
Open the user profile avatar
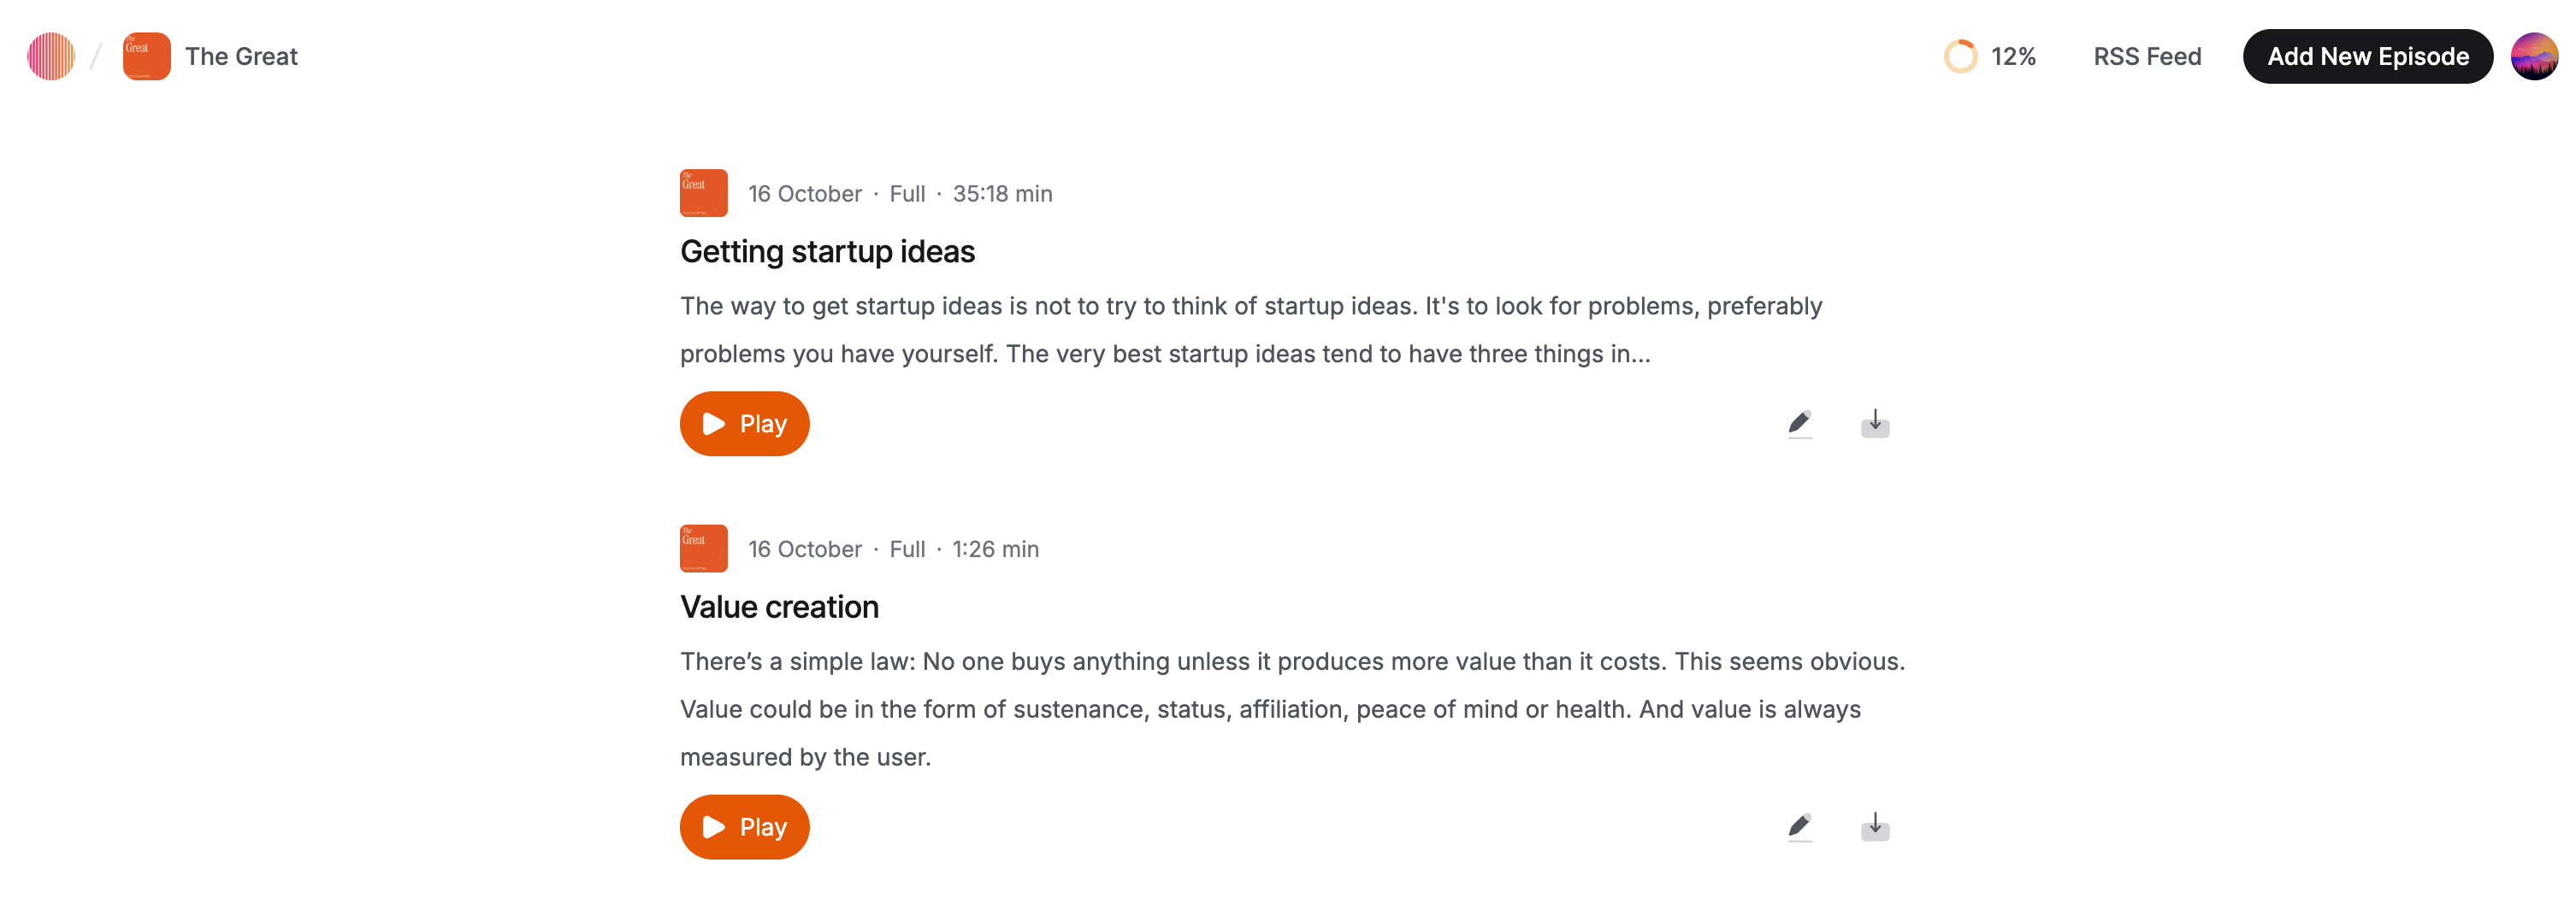(x=2534, y=57)
